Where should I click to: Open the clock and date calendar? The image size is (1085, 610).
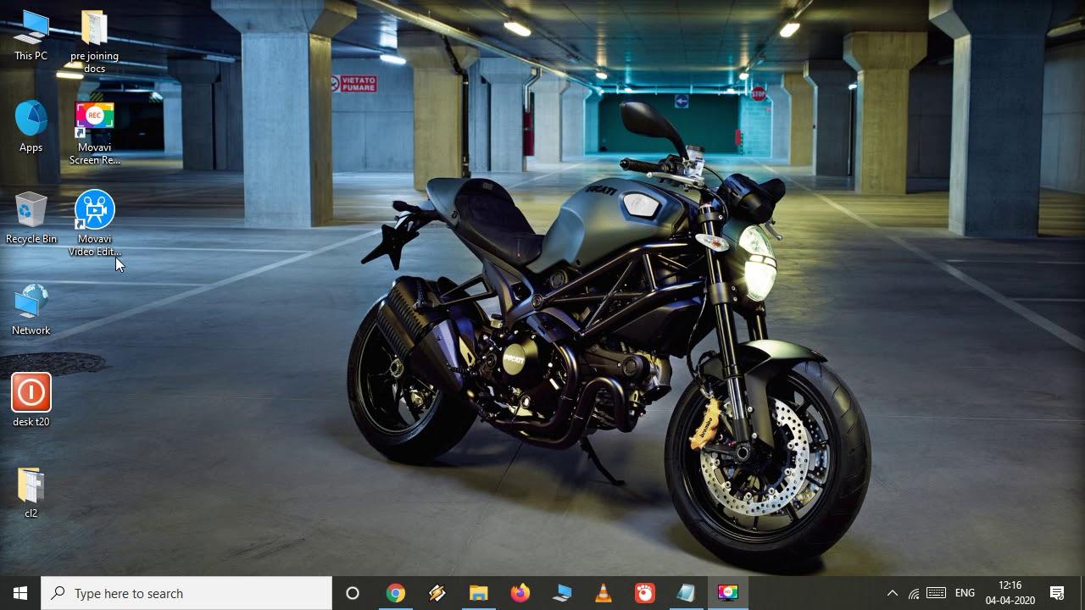point(1010,593)
